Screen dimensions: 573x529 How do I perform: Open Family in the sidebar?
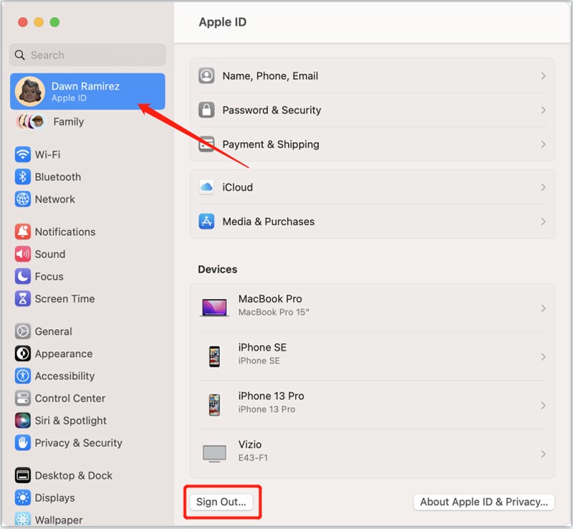click(x=68, y=121)
